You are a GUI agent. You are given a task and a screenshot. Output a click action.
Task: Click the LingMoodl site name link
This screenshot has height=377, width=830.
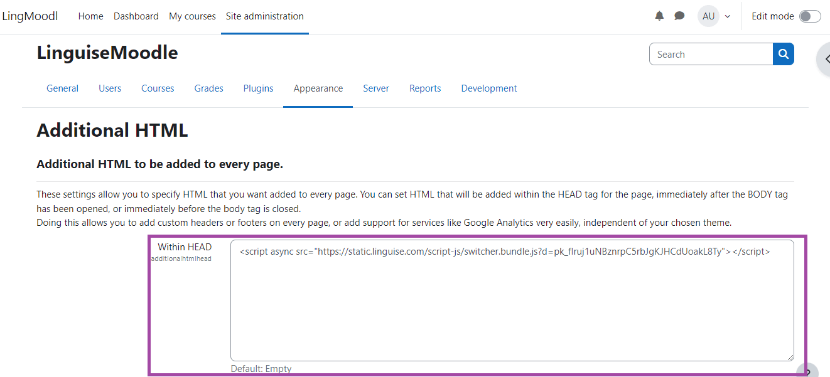30,16
